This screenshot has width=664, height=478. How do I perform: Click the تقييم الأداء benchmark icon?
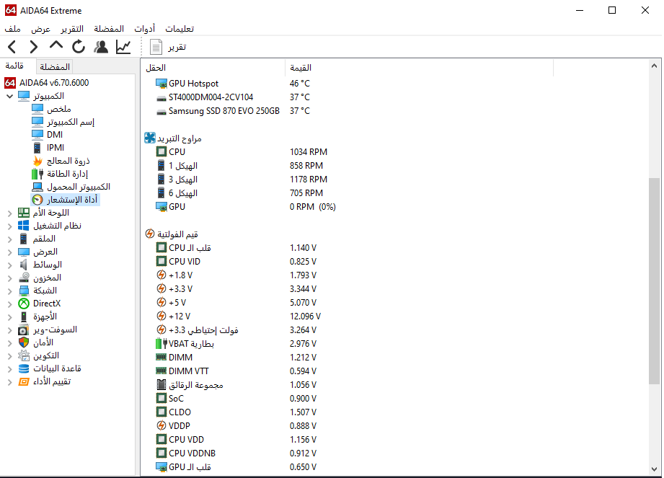pyautogui.click(x=24, y=382)
